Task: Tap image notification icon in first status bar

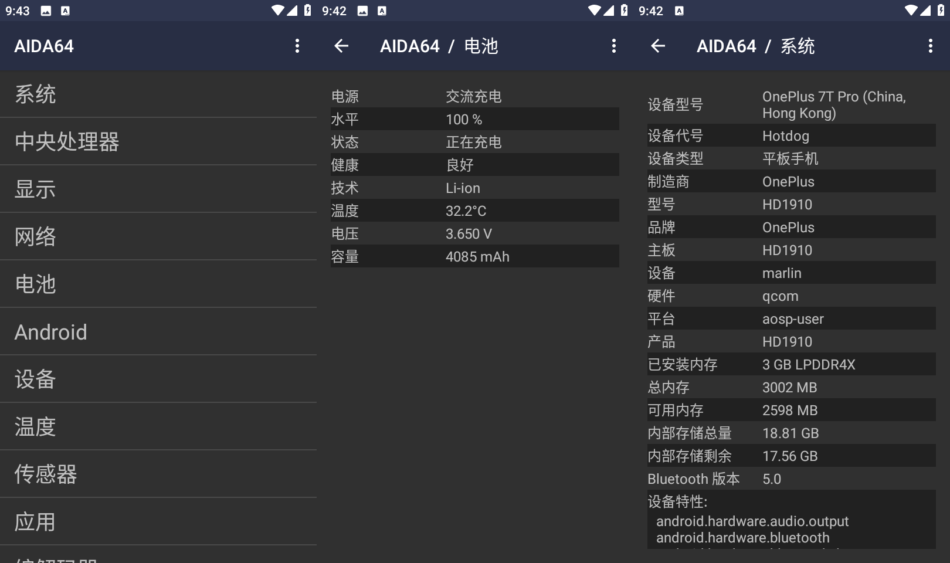Action: (x=46, y=11)
